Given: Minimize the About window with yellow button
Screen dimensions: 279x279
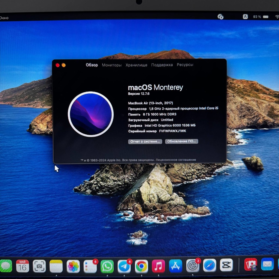Looking at the screenshot, I should [x=63, y=65].
